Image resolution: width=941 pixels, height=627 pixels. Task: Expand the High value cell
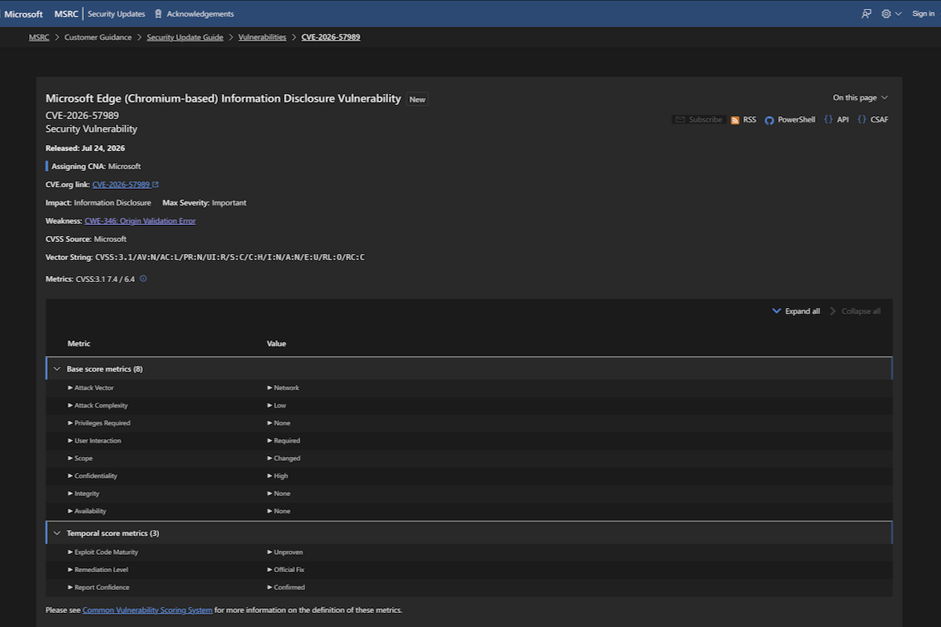point(278,476)
